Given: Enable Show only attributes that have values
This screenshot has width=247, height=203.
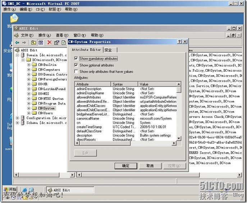Looking at the screenshot, I should coord(76,71).
